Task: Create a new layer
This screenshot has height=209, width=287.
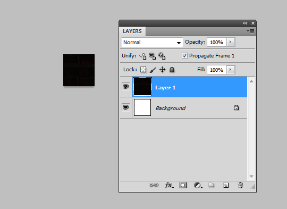Action: 226,186
